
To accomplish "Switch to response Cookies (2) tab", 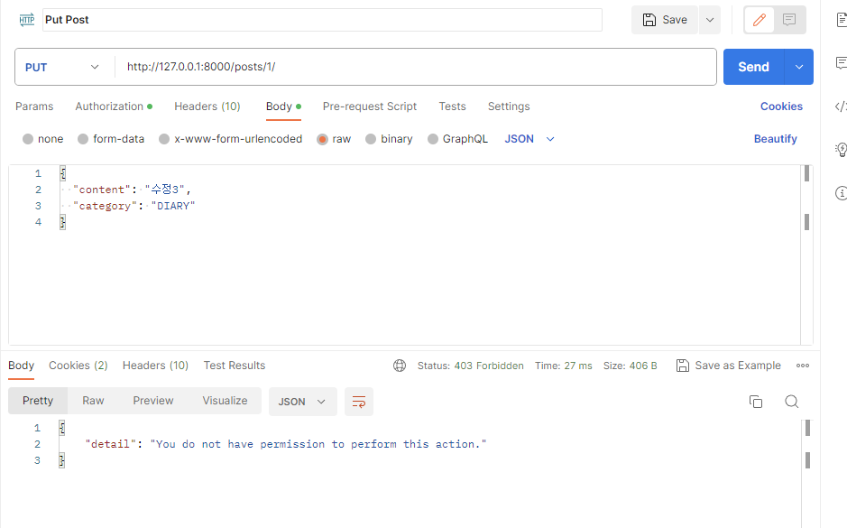I will coord(78,366).
